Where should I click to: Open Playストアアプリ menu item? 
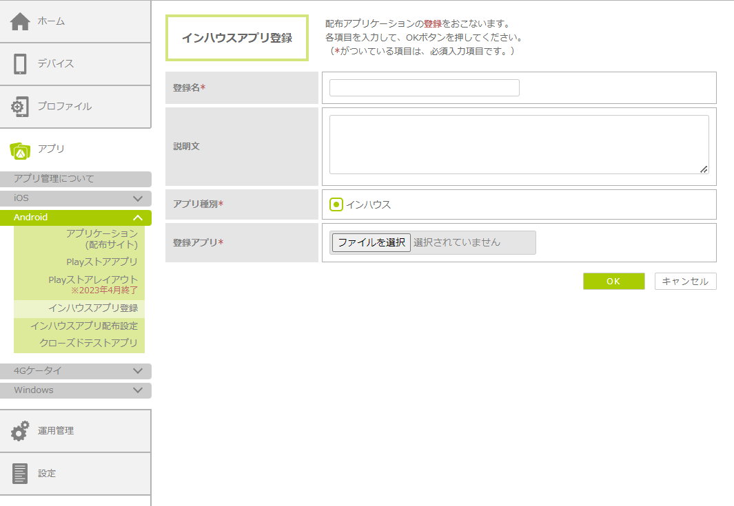[102, 262]
